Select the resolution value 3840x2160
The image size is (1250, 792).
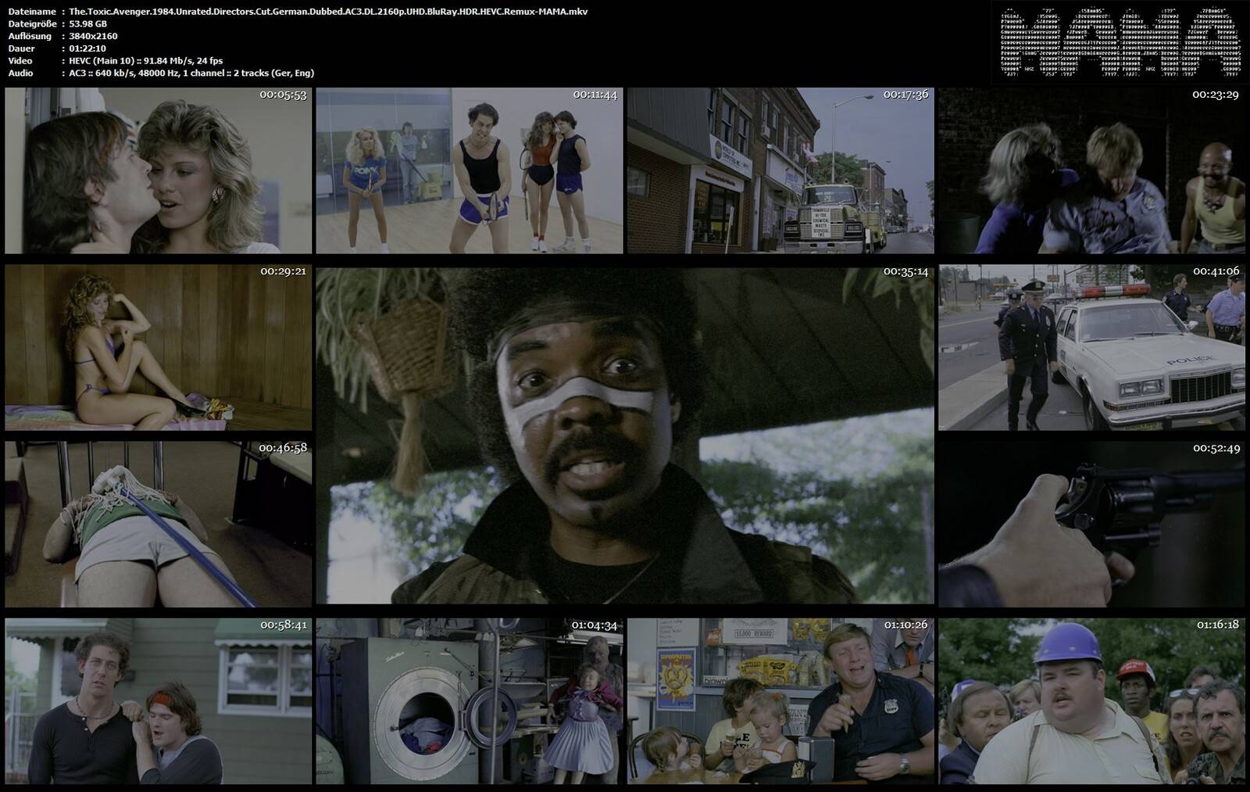[x=93, y=36]
